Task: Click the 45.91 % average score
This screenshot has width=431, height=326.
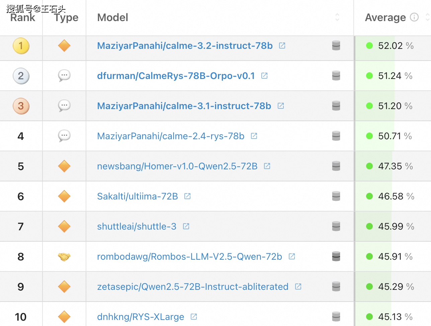Action: tap(395, 256)
